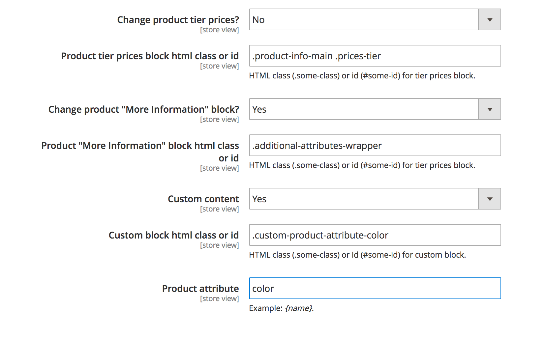Click the arrow on the Custom content dropdown

click(490, 199)
